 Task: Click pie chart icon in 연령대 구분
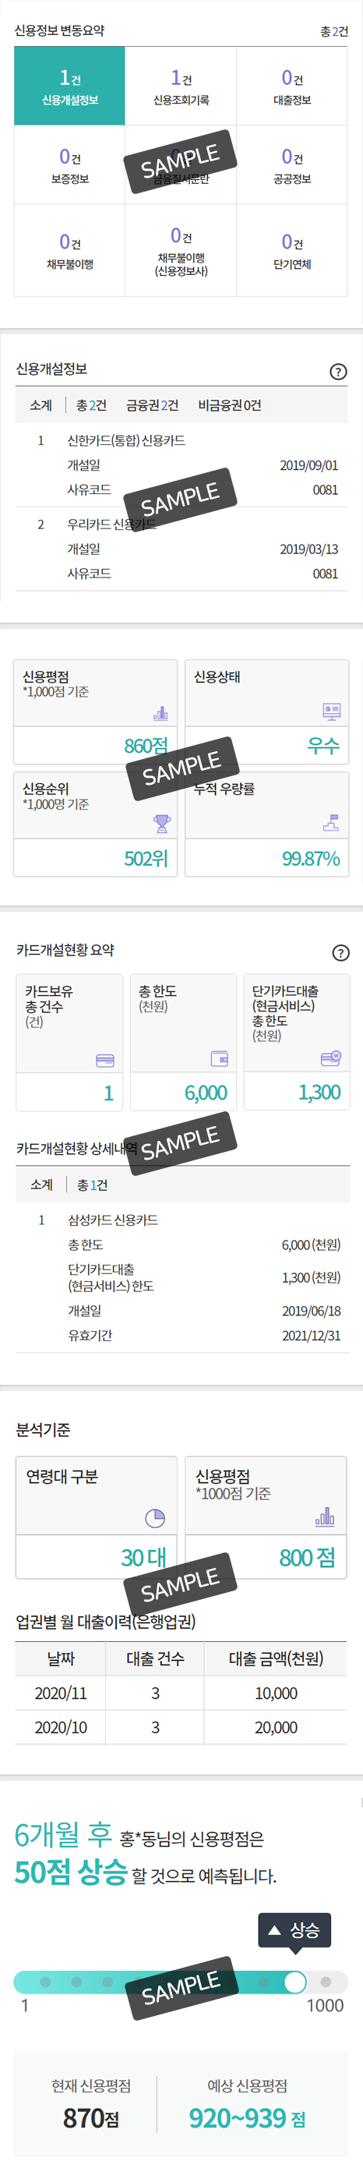[x=154, y=1518]
